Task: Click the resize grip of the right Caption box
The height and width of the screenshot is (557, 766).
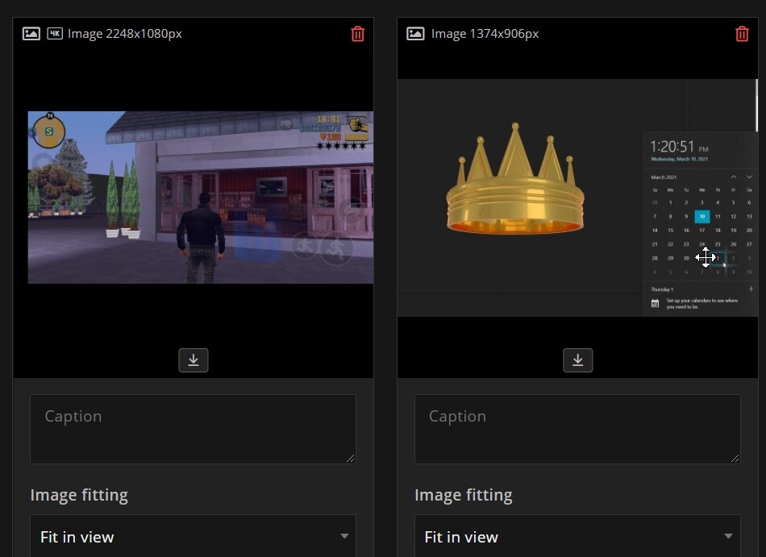Action: 735,458
